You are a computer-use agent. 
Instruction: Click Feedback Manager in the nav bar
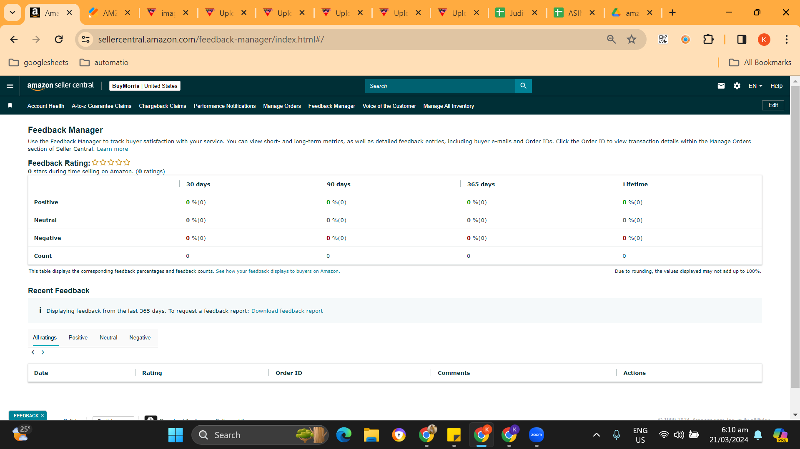[332, 106]
